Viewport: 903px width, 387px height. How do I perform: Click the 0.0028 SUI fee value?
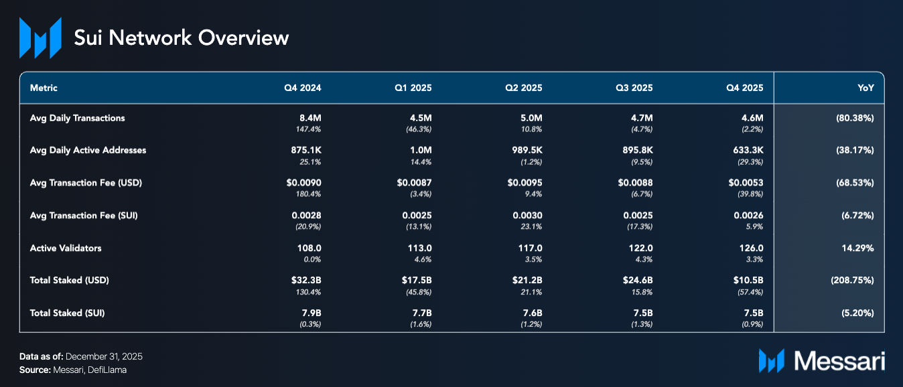[x=307, y=216]
